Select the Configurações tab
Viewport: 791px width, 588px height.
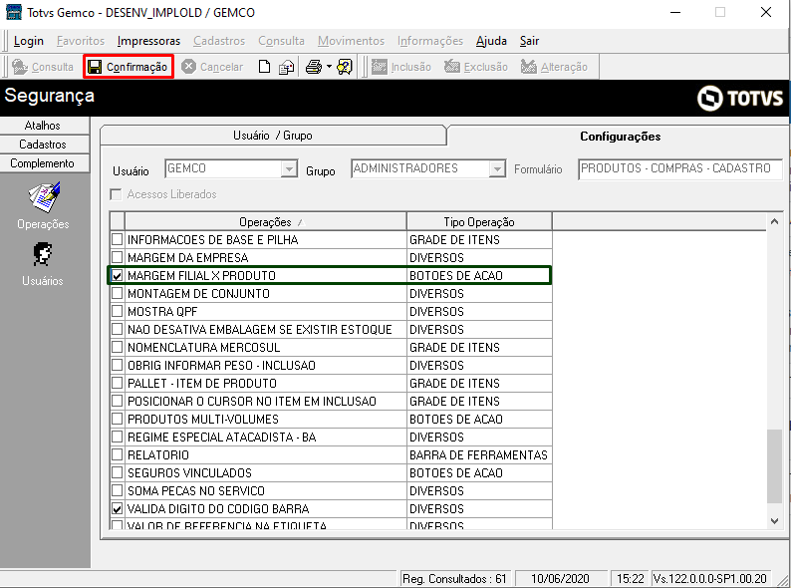[x=620, y=137]
